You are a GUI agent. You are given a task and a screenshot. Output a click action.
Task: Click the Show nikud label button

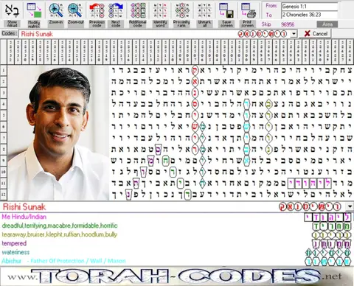tap(12, 24)
